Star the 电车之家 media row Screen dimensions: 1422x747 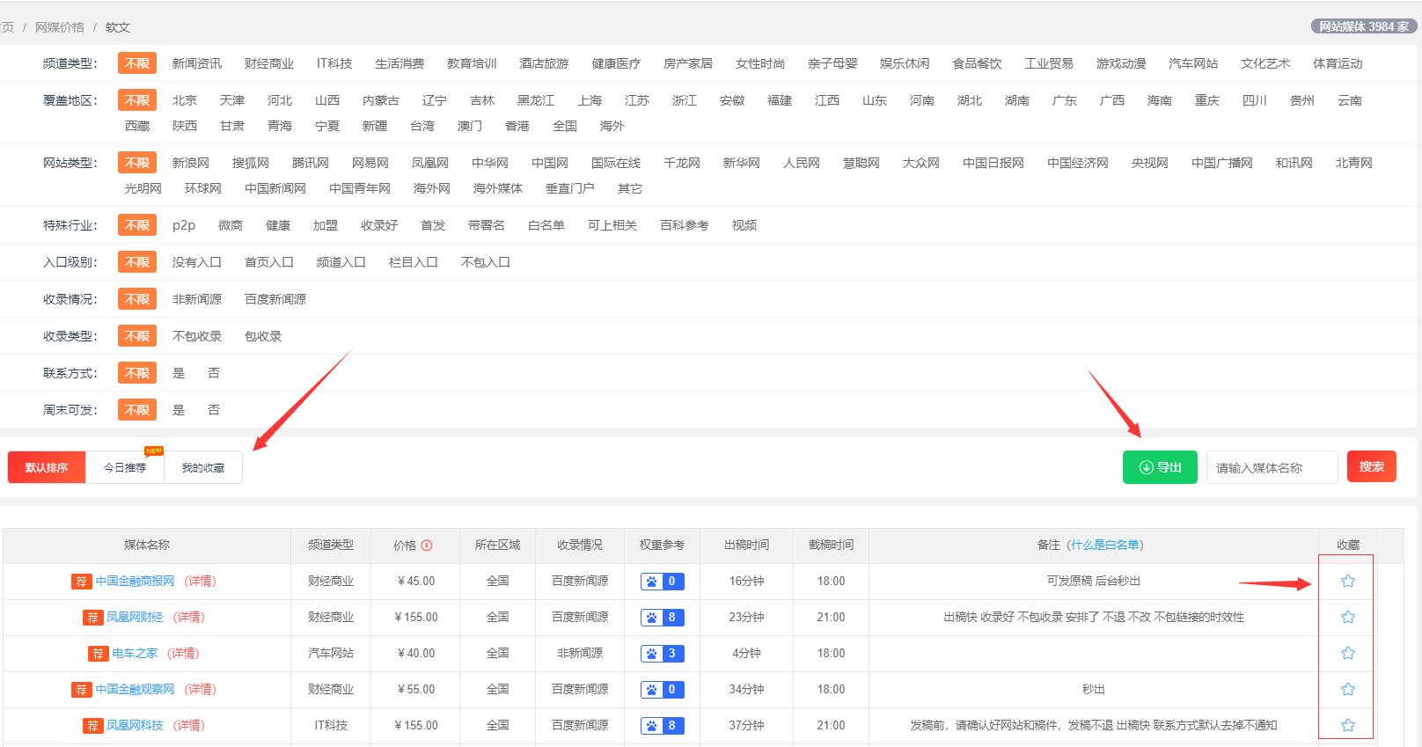pyautogui.click(x=1347, y=653)
